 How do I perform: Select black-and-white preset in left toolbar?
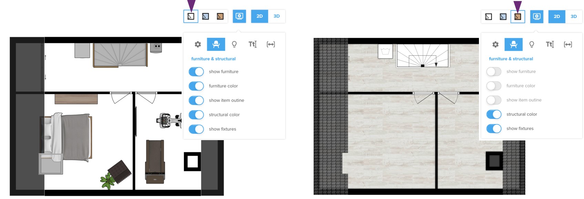tap(191, 17)
